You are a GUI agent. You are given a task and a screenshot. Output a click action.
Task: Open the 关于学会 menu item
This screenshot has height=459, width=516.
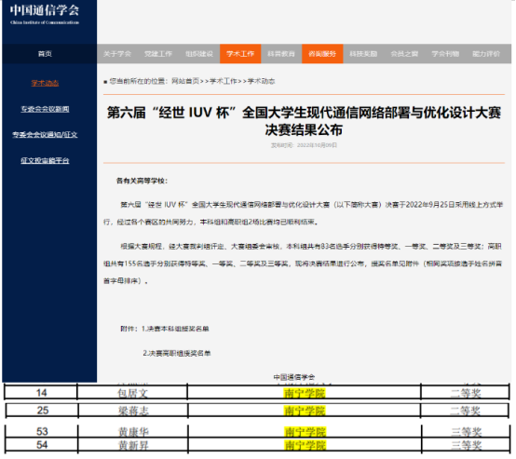point(117,54)
